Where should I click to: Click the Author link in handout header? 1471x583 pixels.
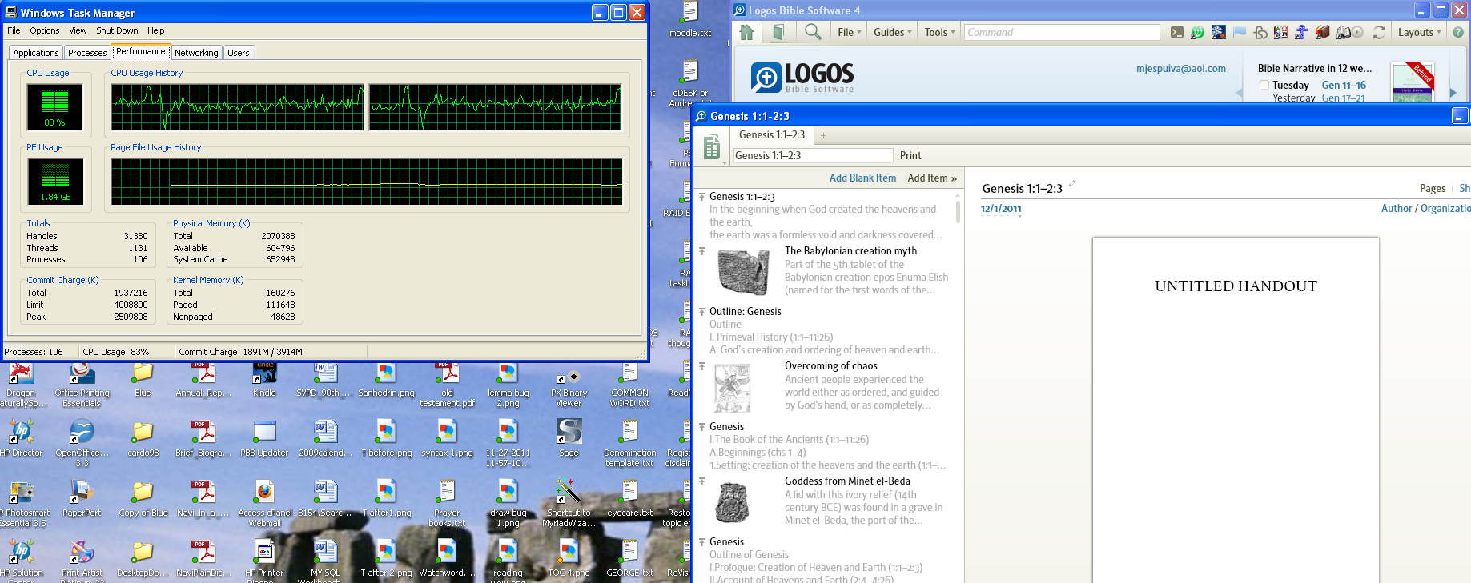pyautogui.click(x=1397, y=208)
